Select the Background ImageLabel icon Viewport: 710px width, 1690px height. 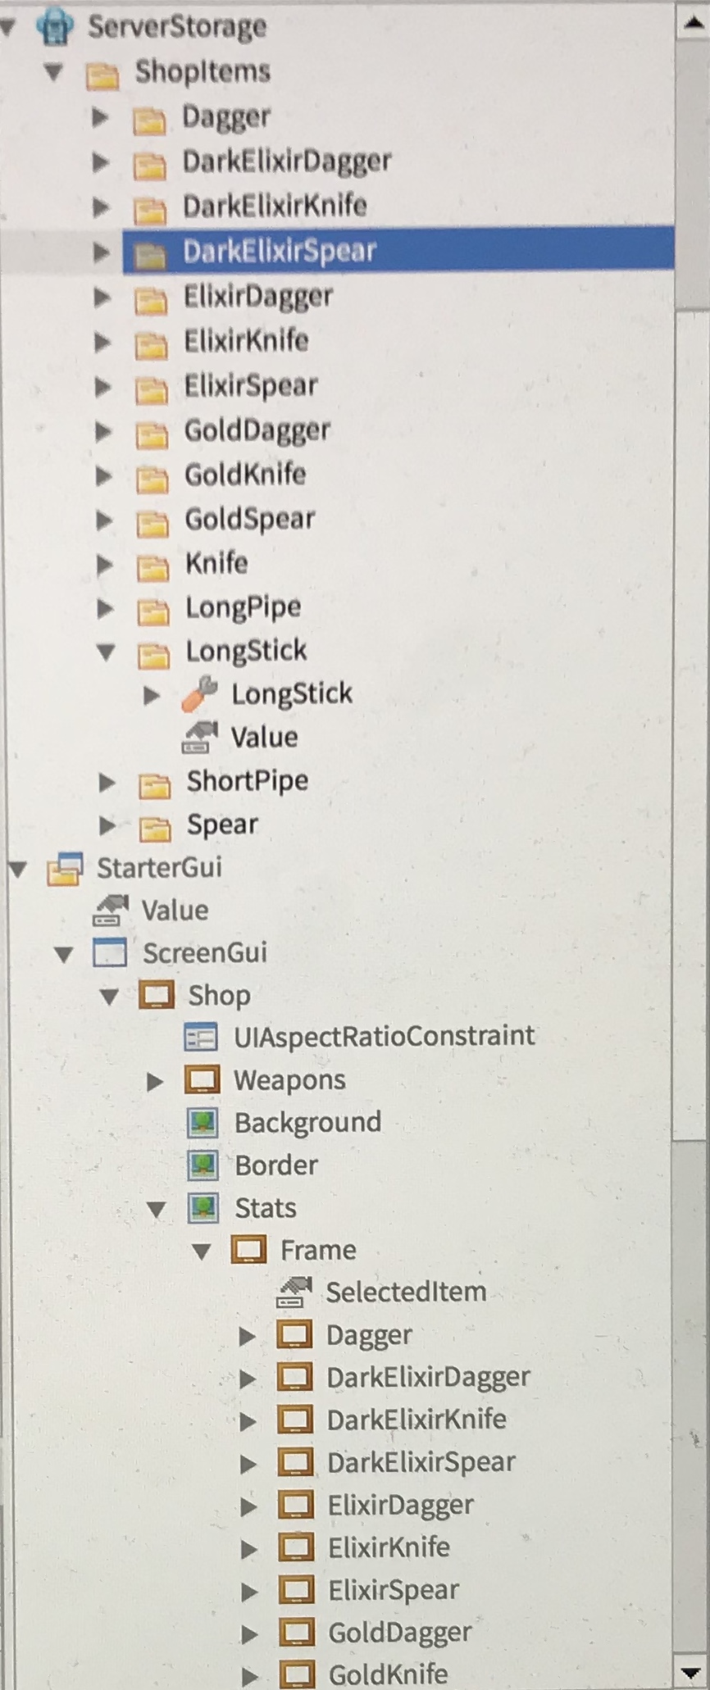point(203,1122)
